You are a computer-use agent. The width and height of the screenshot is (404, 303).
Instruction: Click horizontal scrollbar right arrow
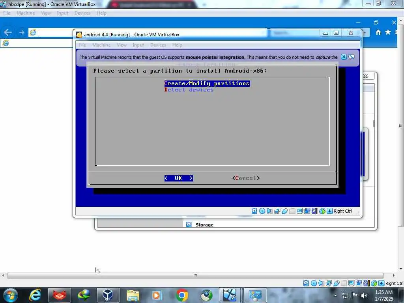[x=393, y=275]
